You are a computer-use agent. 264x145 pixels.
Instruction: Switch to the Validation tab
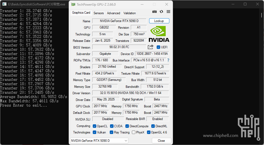(129, 13)
